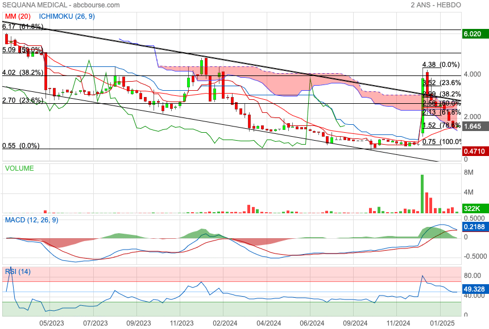
Task: Click the -0.5000 MACD axis value
Action: click(475, 256)
